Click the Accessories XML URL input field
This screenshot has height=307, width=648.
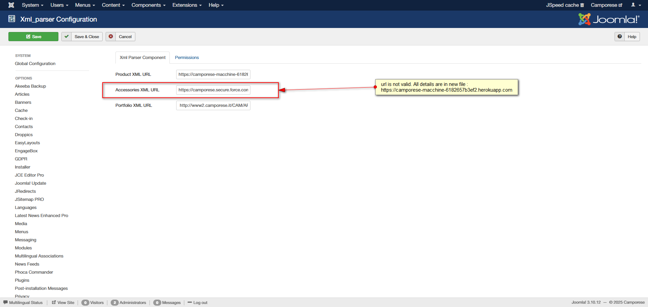[x=213, y=90]
